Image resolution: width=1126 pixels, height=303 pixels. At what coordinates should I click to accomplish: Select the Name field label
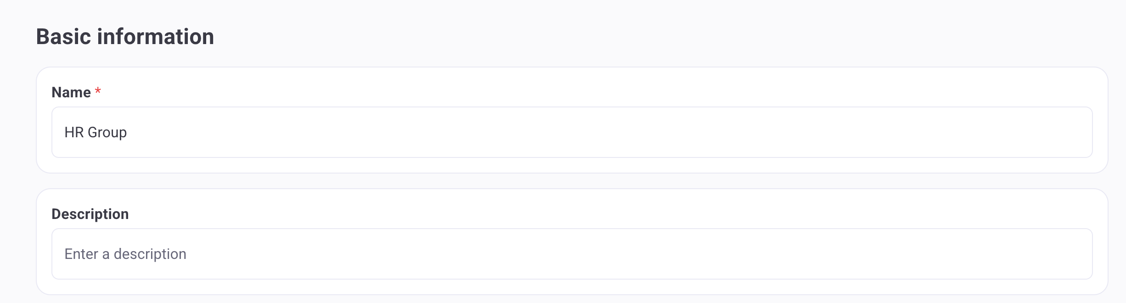click(71, 92)
